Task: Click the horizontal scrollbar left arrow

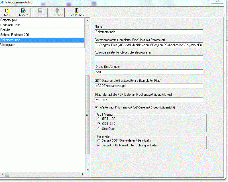Action: (x=2, y=174)
